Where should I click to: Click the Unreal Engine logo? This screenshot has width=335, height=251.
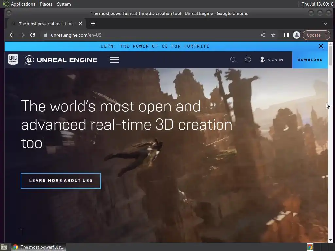(x=61, y=60)
